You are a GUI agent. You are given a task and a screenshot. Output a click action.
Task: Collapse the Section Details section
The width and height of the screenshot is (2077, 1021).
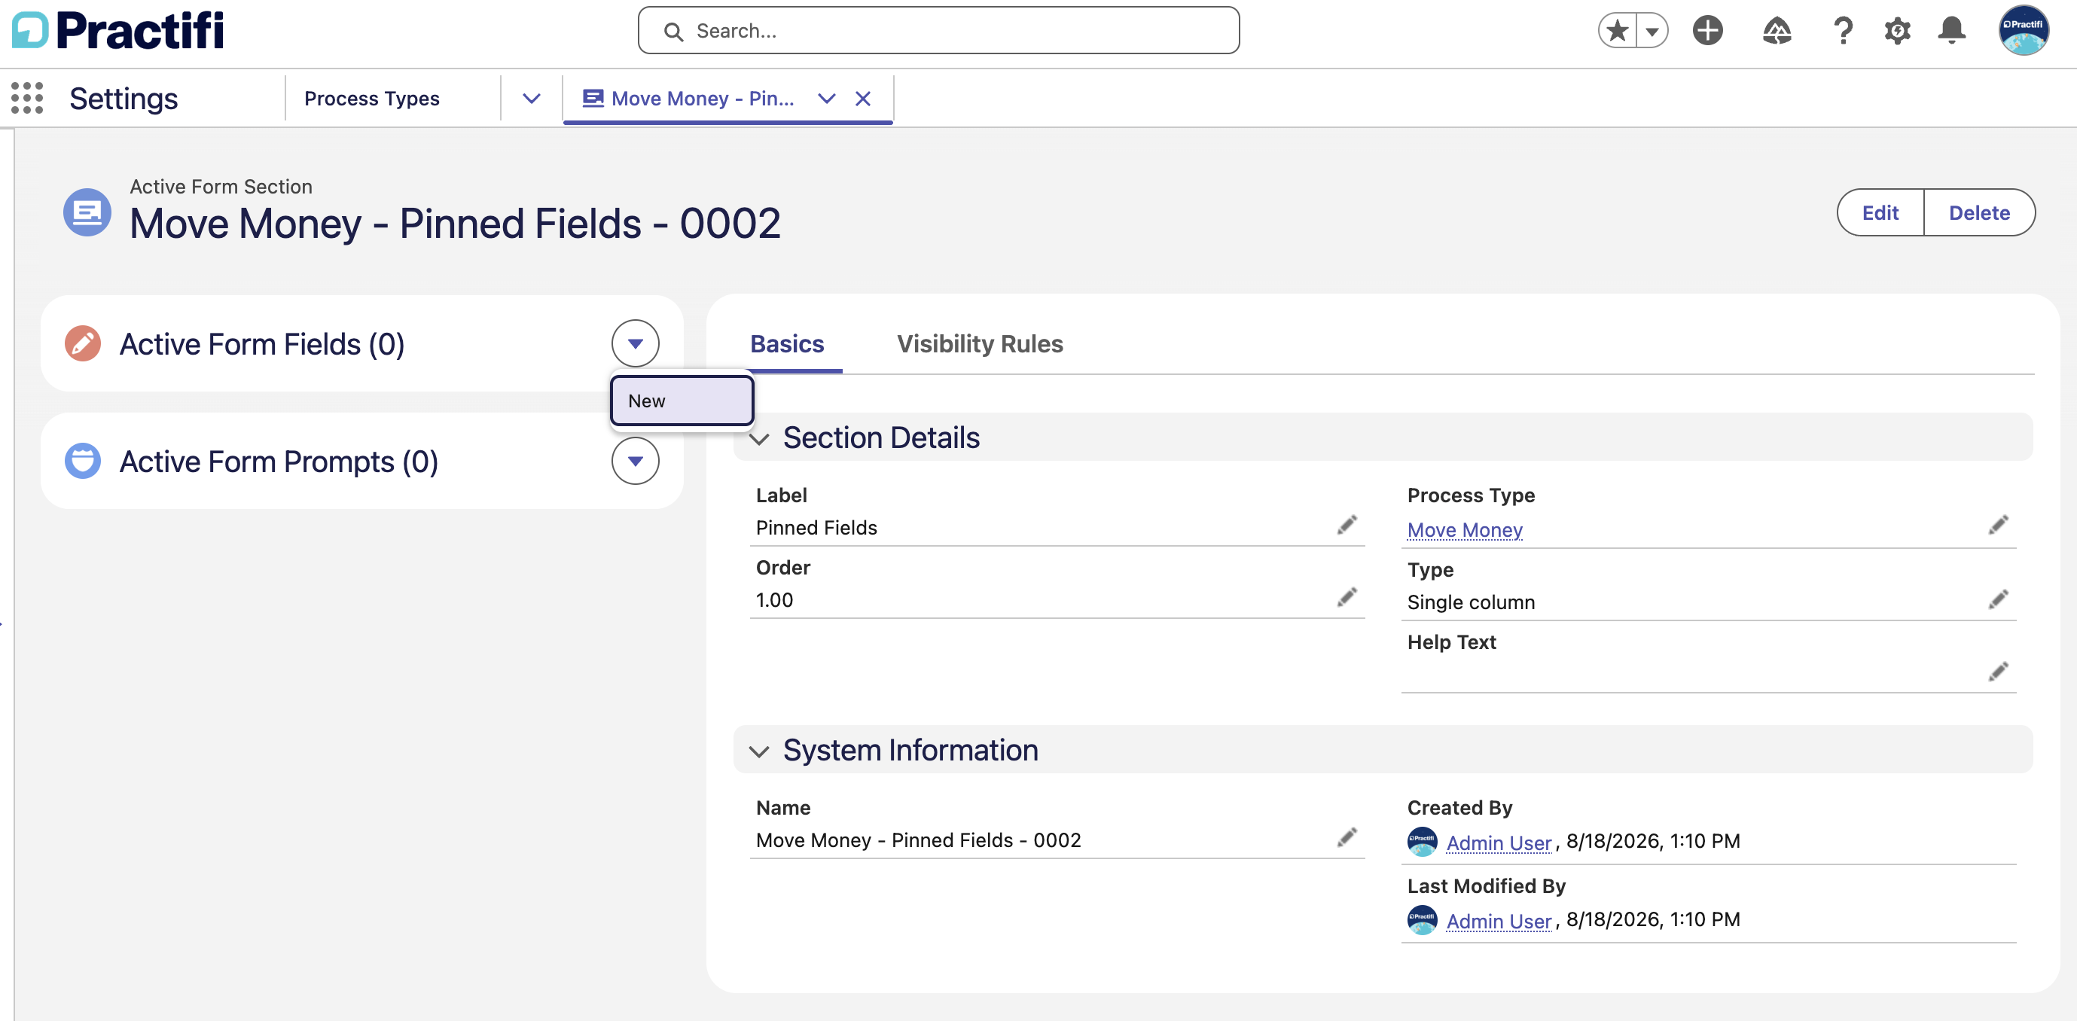758,438
